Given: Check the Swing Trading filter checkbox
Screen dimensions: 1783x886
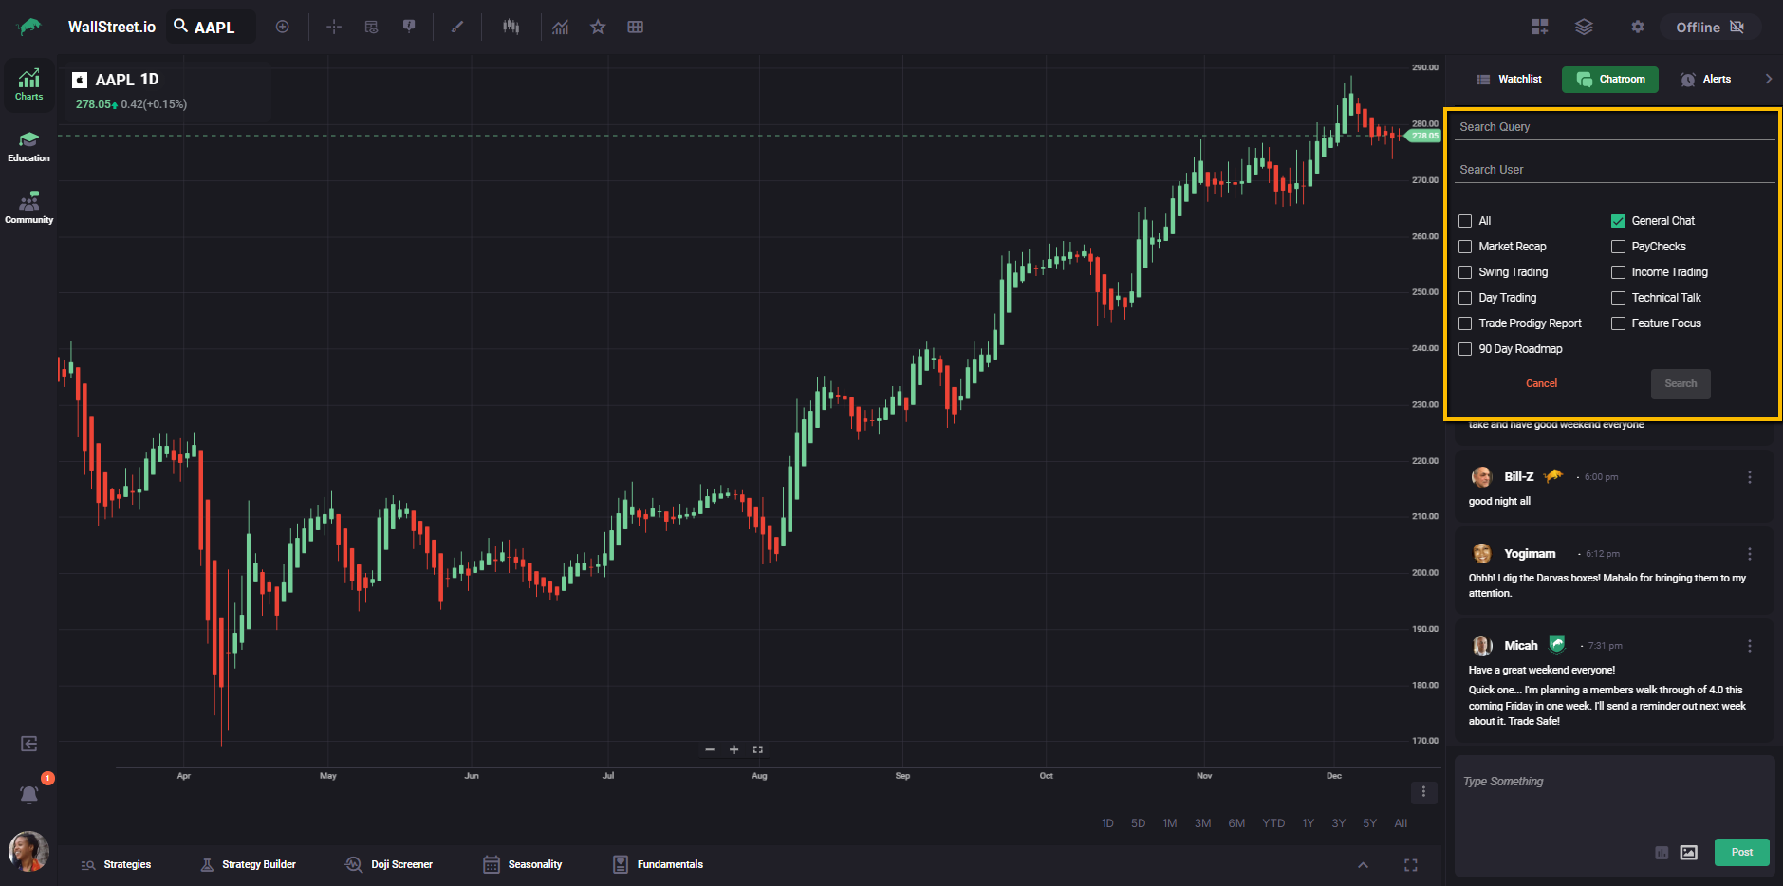Looking at the screenshot, I should [1465, 272].
